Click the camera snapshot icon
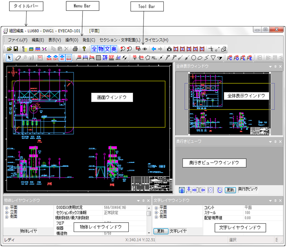The height and width of the screenshot is (247, 286). [169, 49]
